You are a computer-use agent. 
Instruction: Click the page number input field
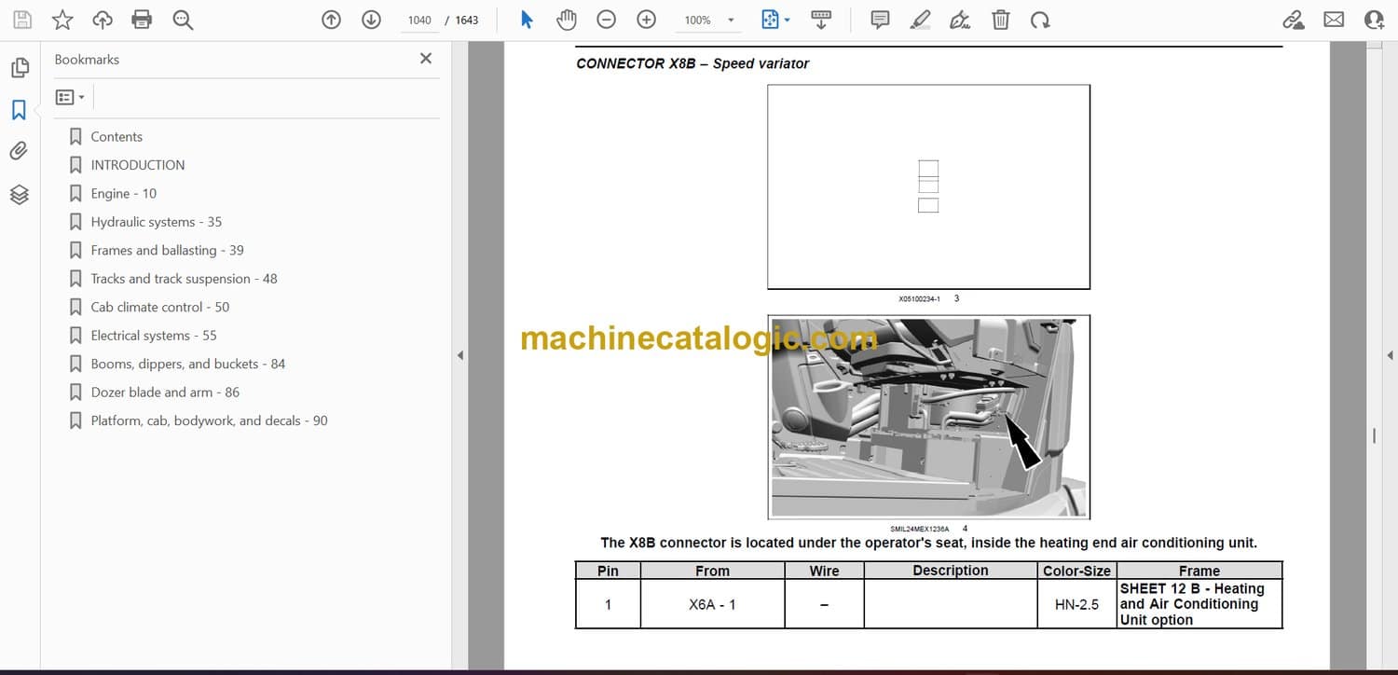[419, 20]
